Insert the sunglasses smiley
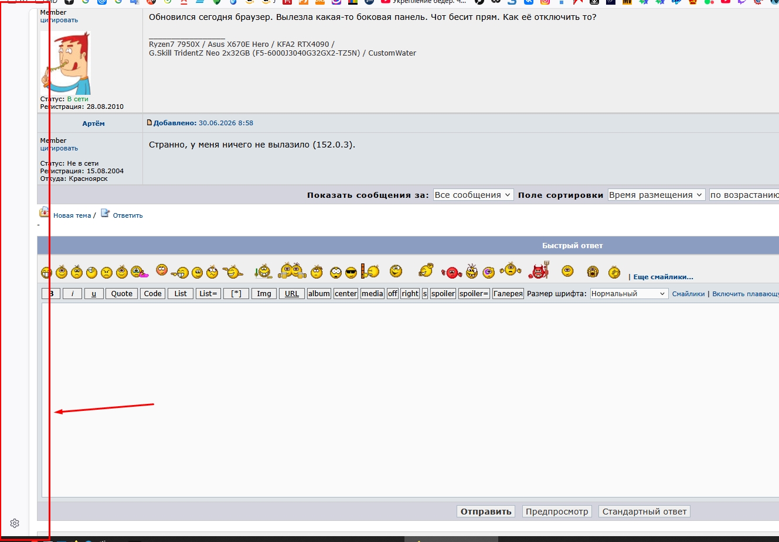Image resolution: width=779 pixels, height=542 pixels. pyautogui.click(x=351, y=272)
